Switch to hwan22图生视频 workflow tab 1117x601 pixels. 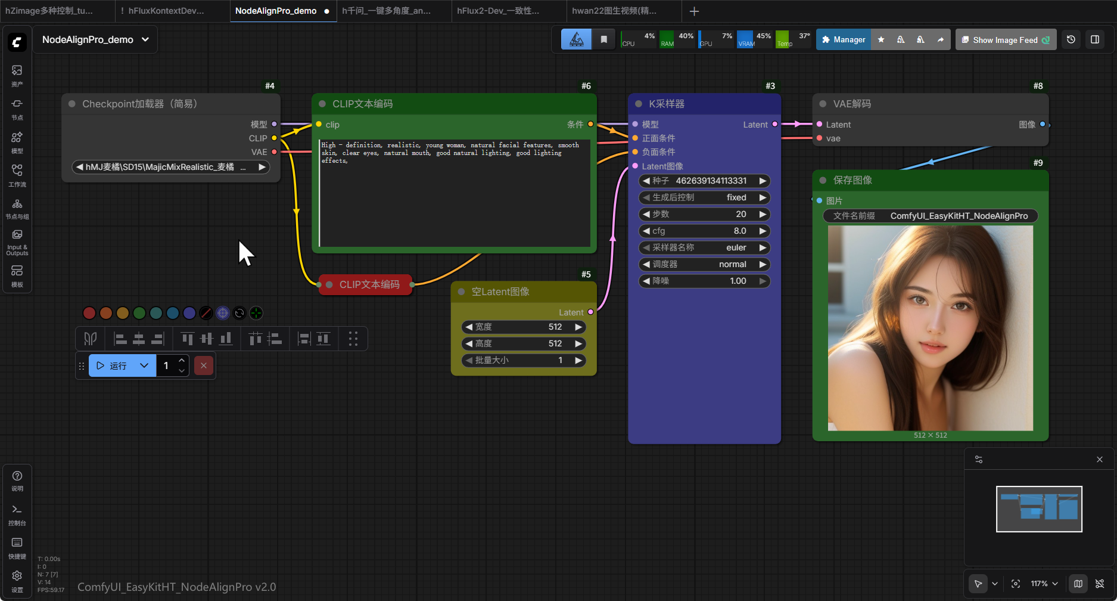[x=624, y=11]
